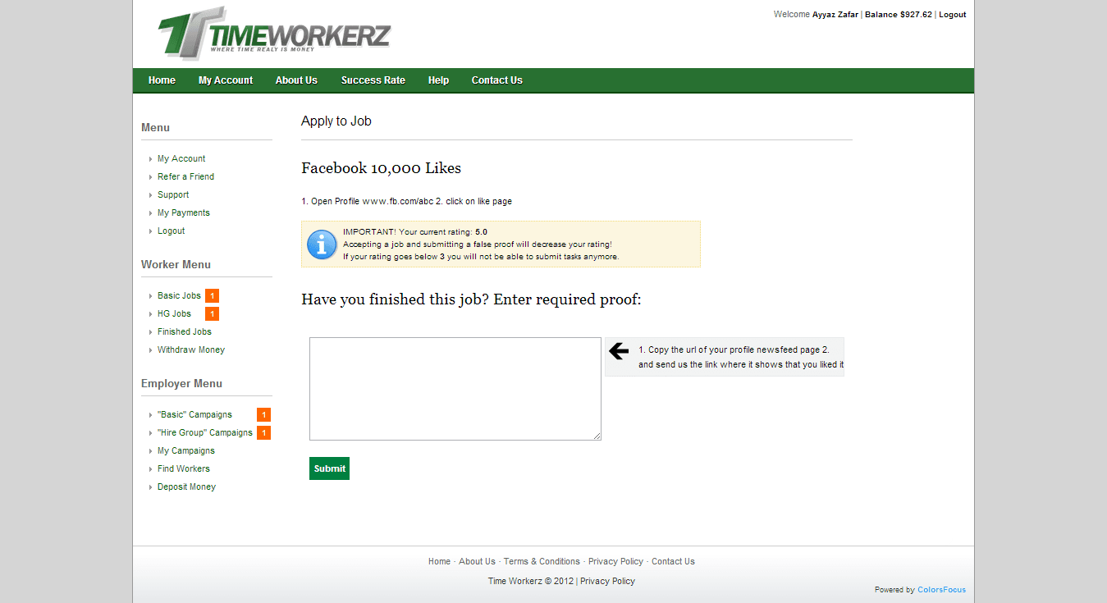
Task: Go to About Us in navigation bar
Action: [x=296, y=80]
